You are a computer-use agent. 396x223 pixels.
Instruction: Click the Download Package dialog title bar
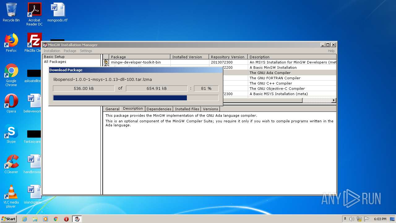pos(136,70)
